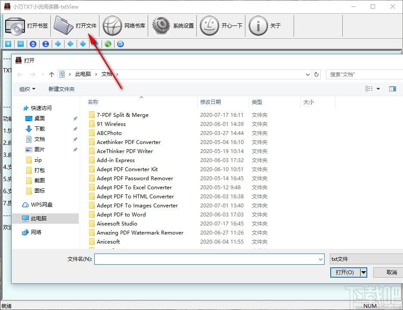
Task: Open the 关于 info icon
Action: coord(258,26)
